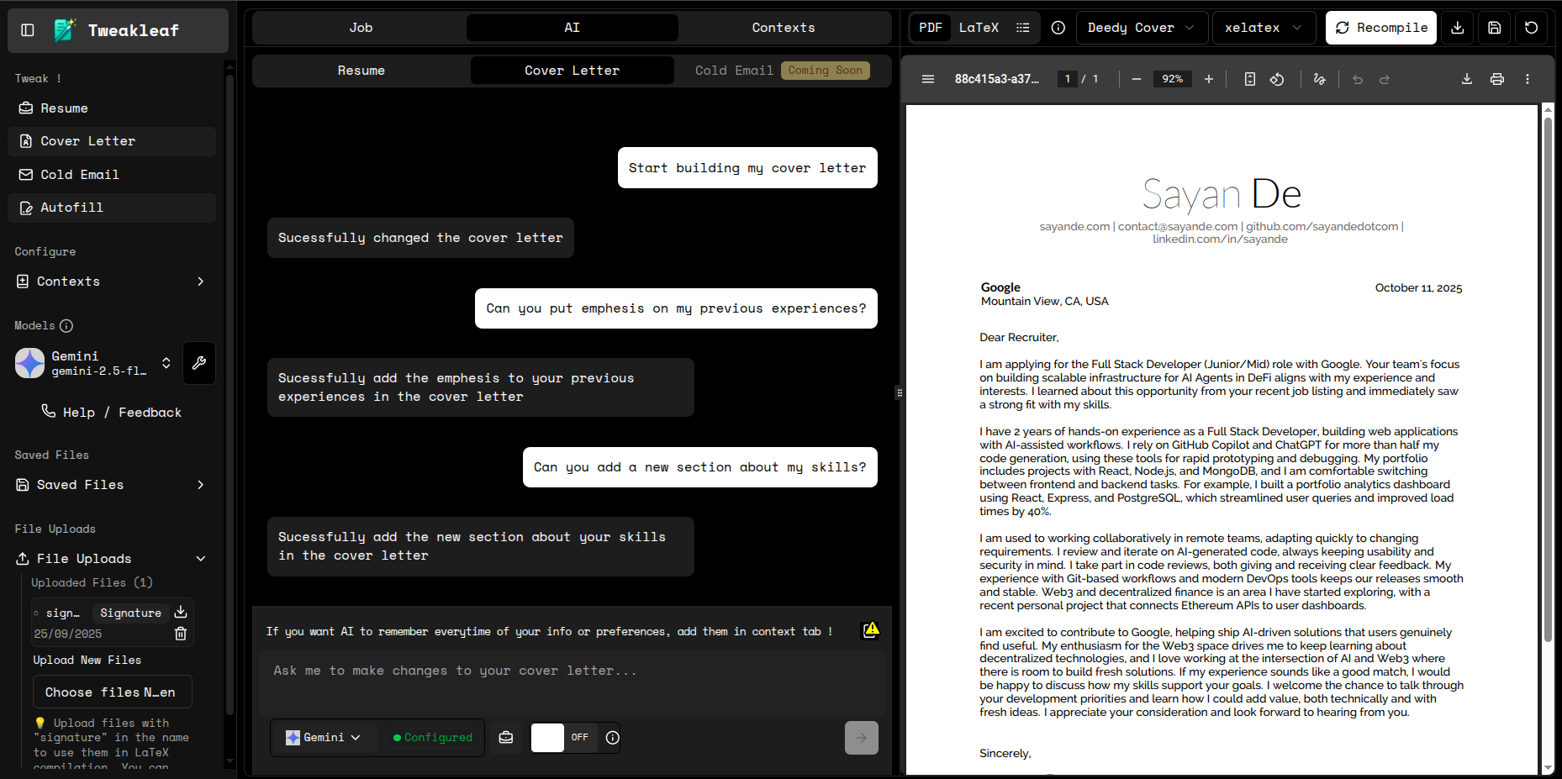
Task: Collapse the sidebar with the panel icon
Action: click(x=28, y=30)
